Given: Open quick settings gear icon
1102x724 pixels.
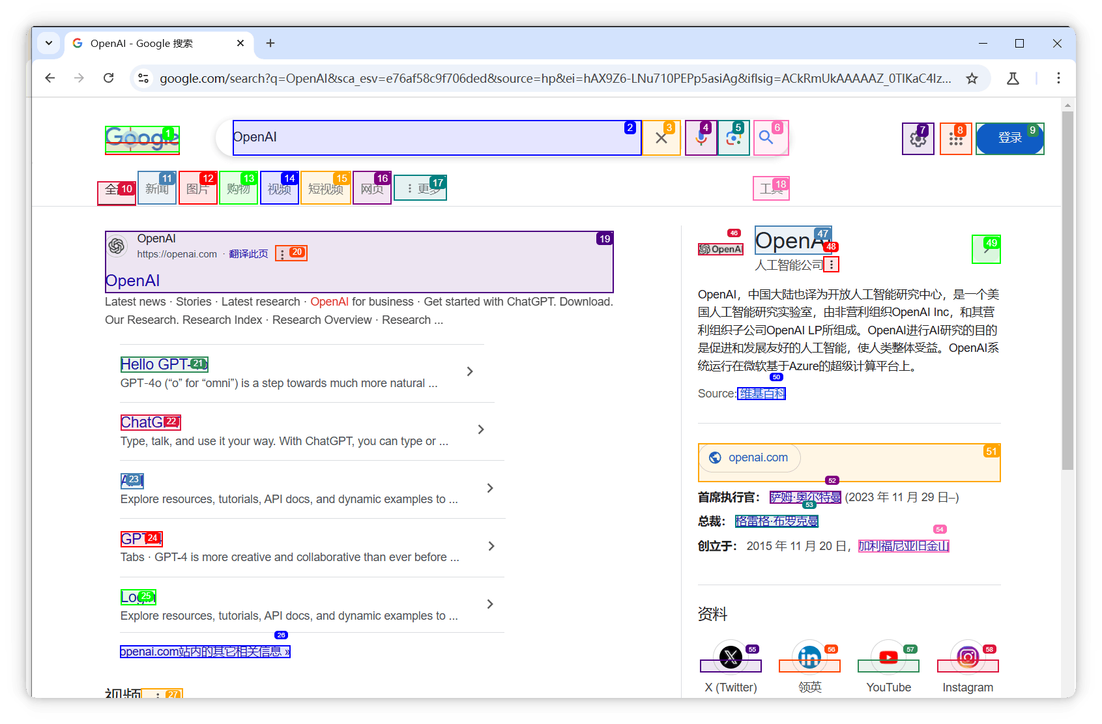Looking at the screenshot, I should coord(918,138).
